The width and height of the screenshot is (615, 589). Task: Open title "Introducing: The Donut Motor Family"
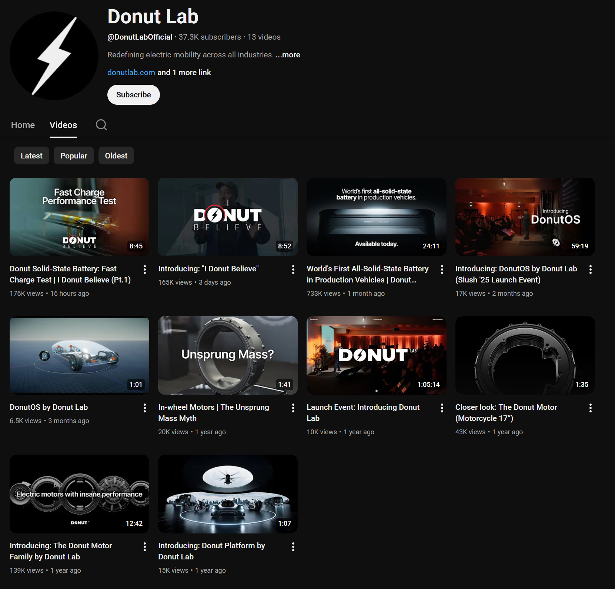[61, 551]
